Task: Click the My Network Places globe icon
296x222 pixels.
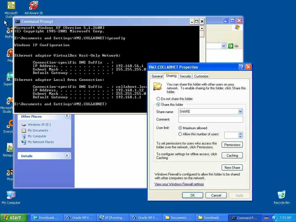Action: 24,142
